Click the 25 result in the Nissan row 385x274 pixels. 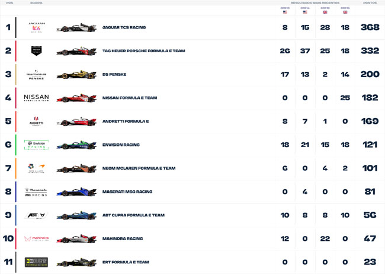click(345, 98)
